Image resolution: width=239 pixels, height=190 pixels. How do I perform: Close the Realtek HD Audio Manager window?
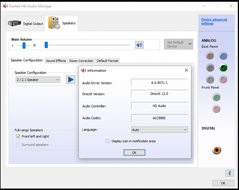pyautogui.click(x=231, y=6)
